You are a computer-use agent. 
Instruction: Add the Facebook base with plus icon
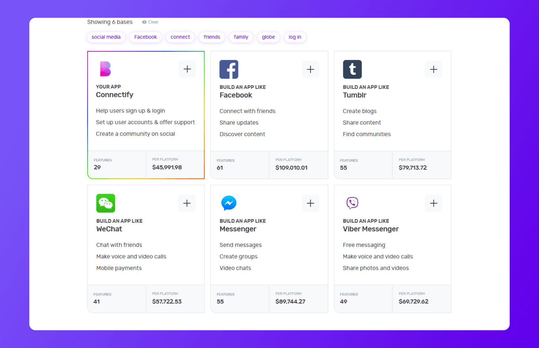[x=310, y=69]
